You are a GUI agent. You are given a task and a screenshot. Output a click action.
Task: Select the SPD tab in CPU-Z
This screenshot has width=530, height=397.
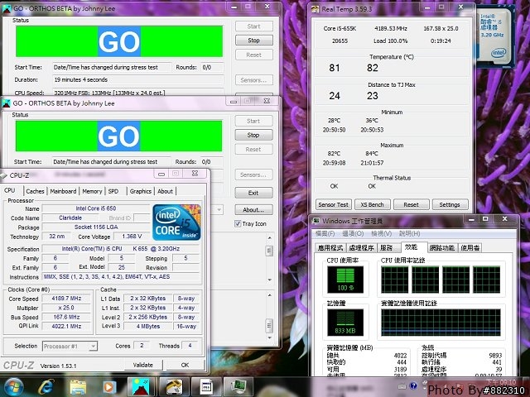click(113, 191)
